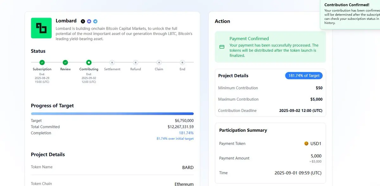The image size is (380, 186).
Task: Select the Contributing step marker
Action: (x=89, y=62)
